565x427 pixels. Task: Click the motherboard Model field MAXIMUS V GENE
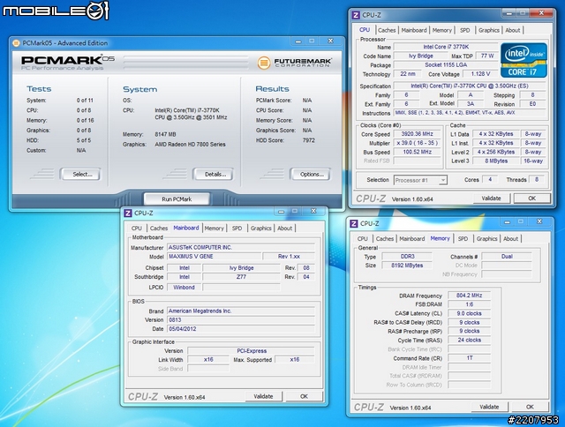tap(214, 257)
